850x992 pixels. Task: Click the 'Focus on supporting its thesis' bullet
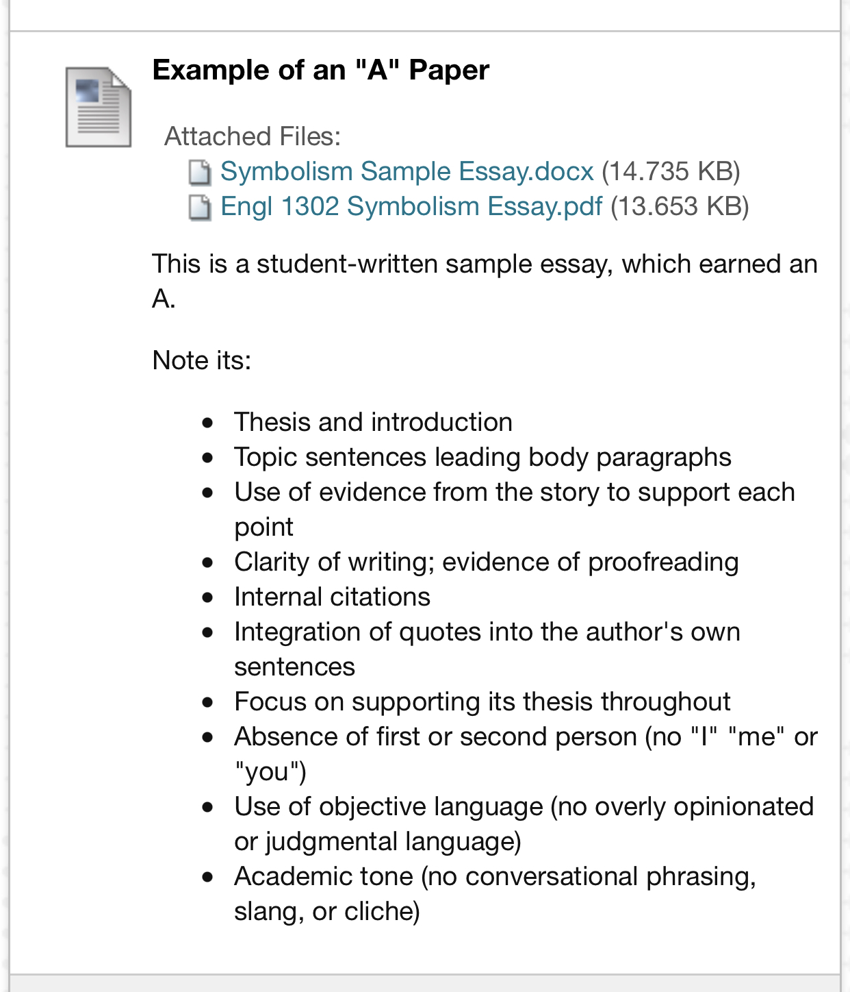(x=482, y=702)
